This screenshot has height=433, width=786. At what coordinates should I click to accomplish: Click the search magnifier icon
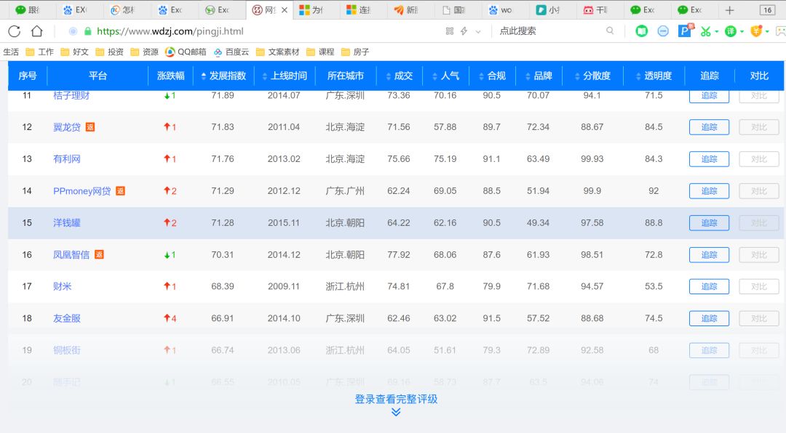(x=610, y=31)
